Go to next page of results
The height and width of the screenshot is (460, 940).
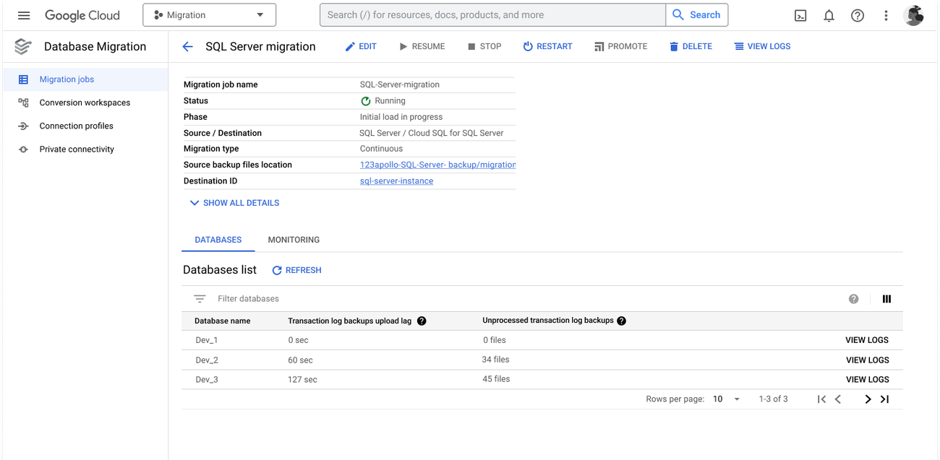click(868, 399)
